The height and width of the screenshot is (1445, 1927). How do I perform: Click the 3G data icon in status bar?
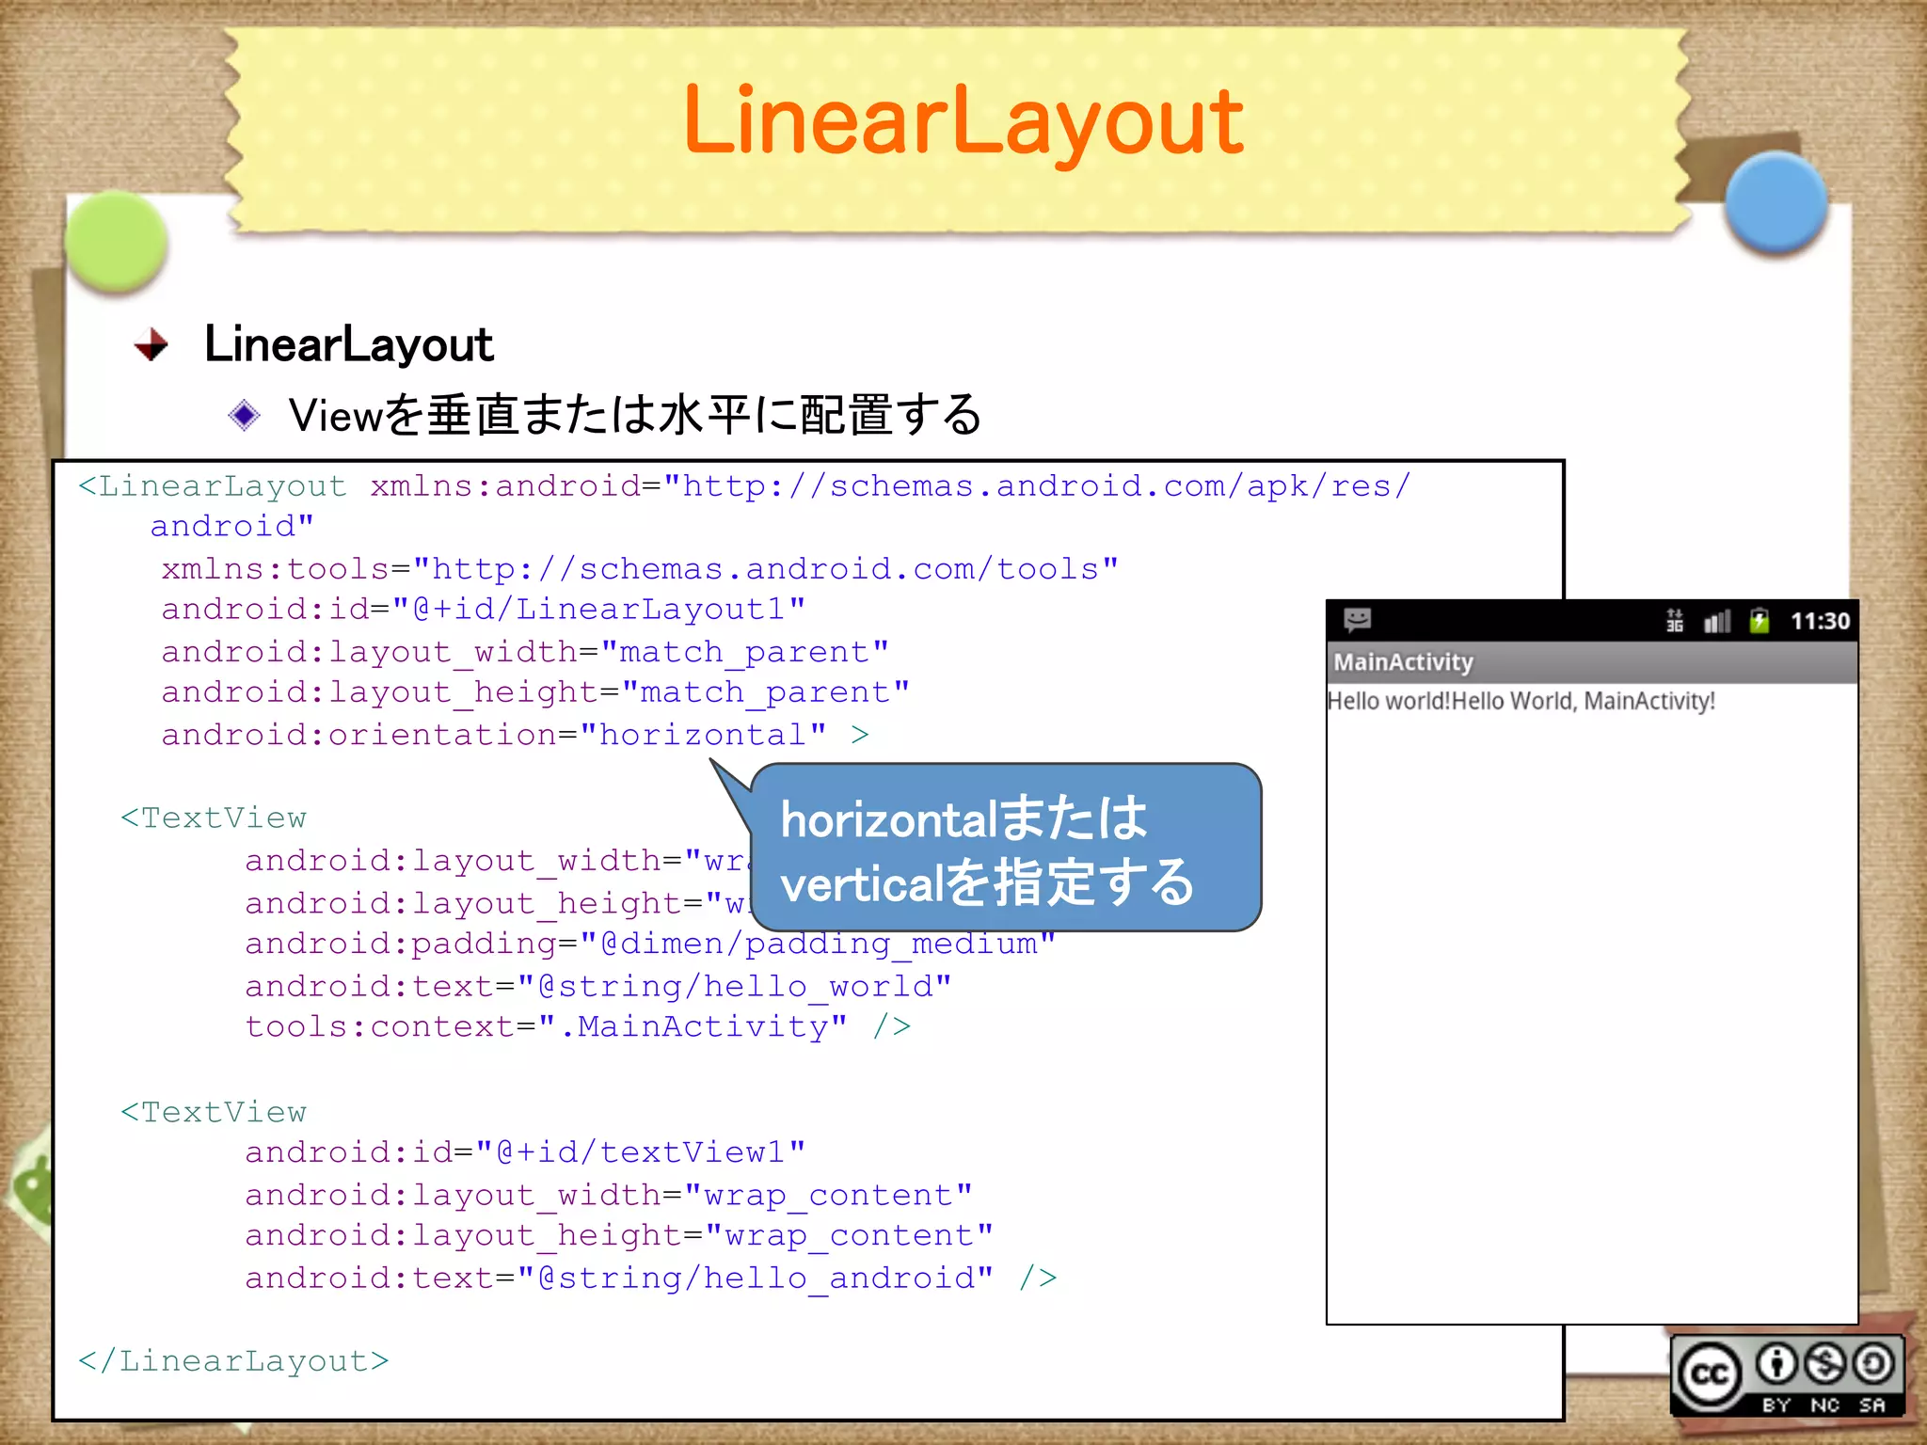coord(1675,621)
